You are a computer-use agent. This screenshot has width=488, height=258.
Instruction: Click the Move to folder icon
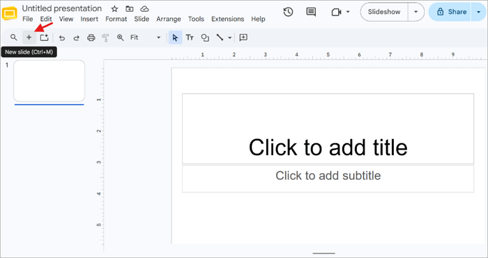coord(130,9)
